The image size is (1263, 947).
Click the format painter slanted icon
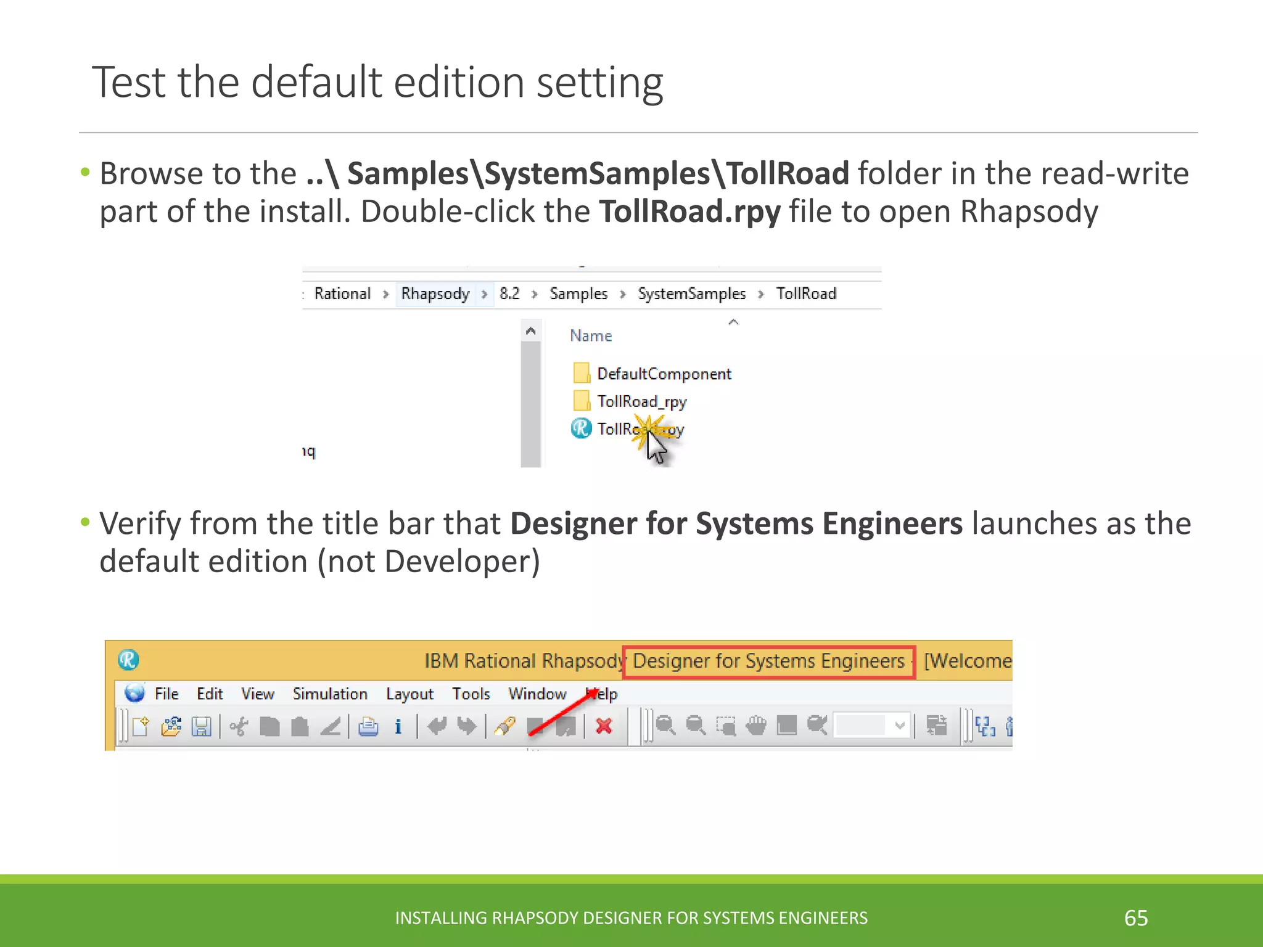[331, 726]
